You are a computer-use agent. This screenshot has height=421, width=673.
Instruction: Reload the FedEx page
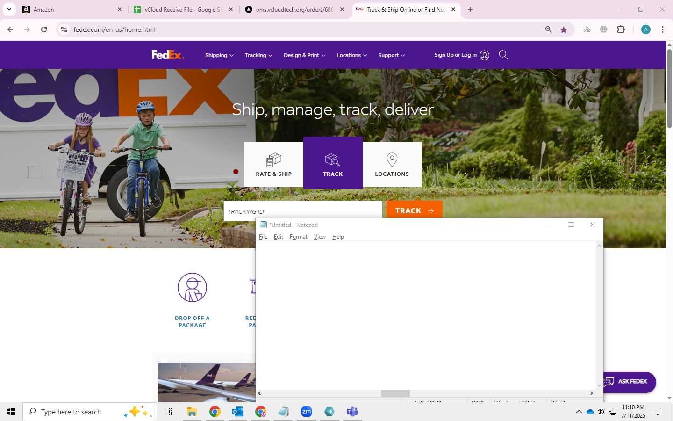click(x=44, y=29)
